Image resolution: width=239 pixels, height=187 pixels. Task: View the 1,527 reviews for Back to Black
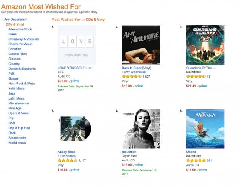146,76
